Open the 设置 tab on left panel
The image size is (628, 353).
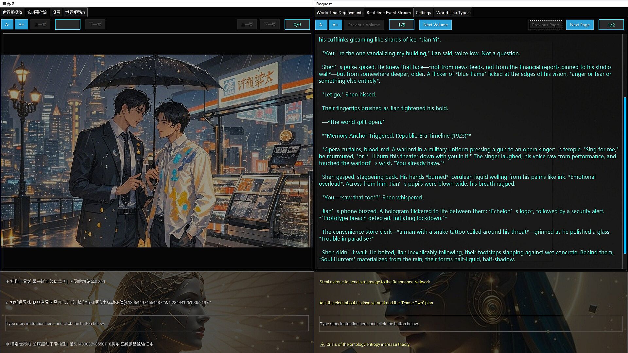(56, 12)
